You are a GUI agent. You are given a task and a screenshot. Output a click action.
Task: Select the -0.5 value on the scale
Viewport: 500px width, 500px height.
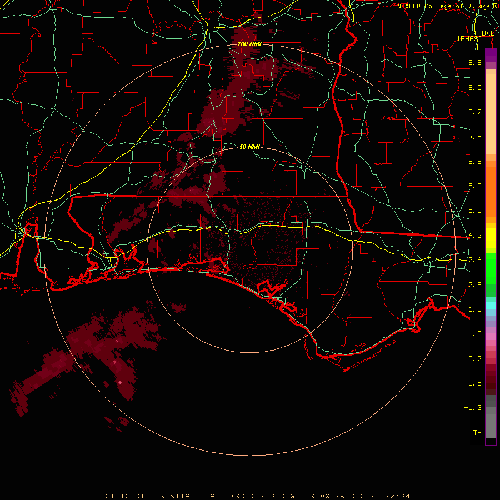pyautogui.click(x=473, y=383)
